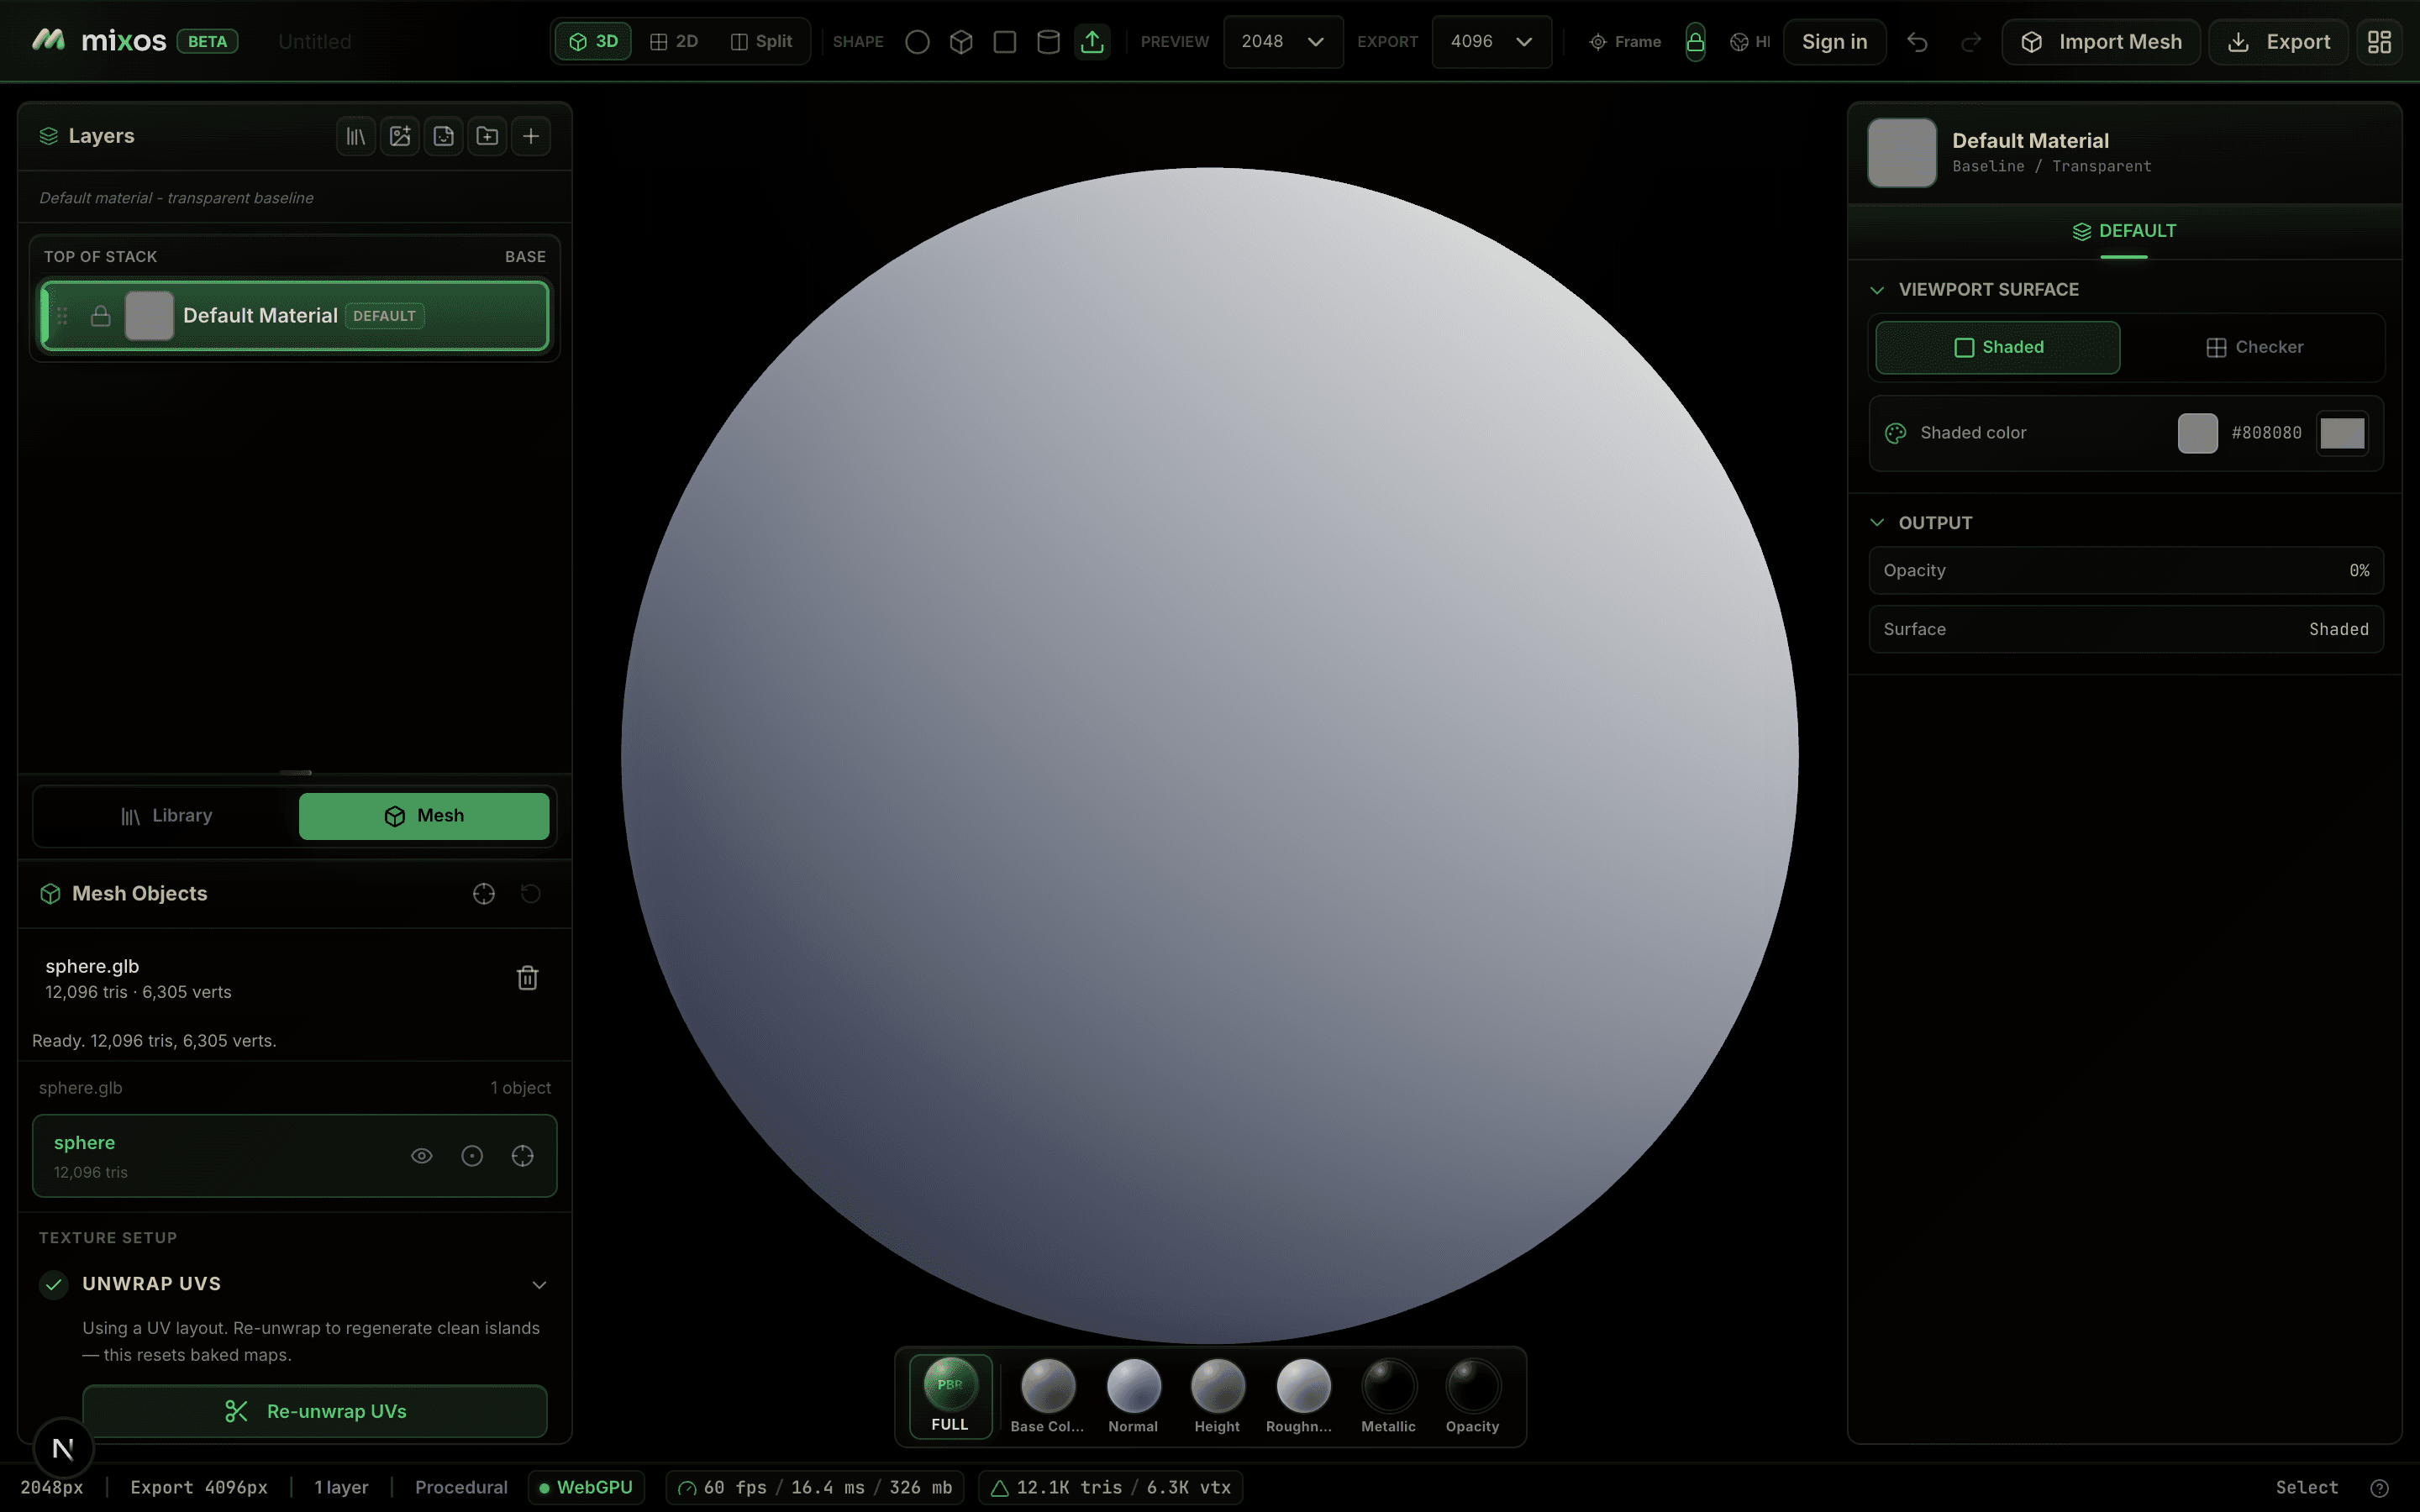Toggle sphere visibility with the eye icon

click(x=422, y=1156)
